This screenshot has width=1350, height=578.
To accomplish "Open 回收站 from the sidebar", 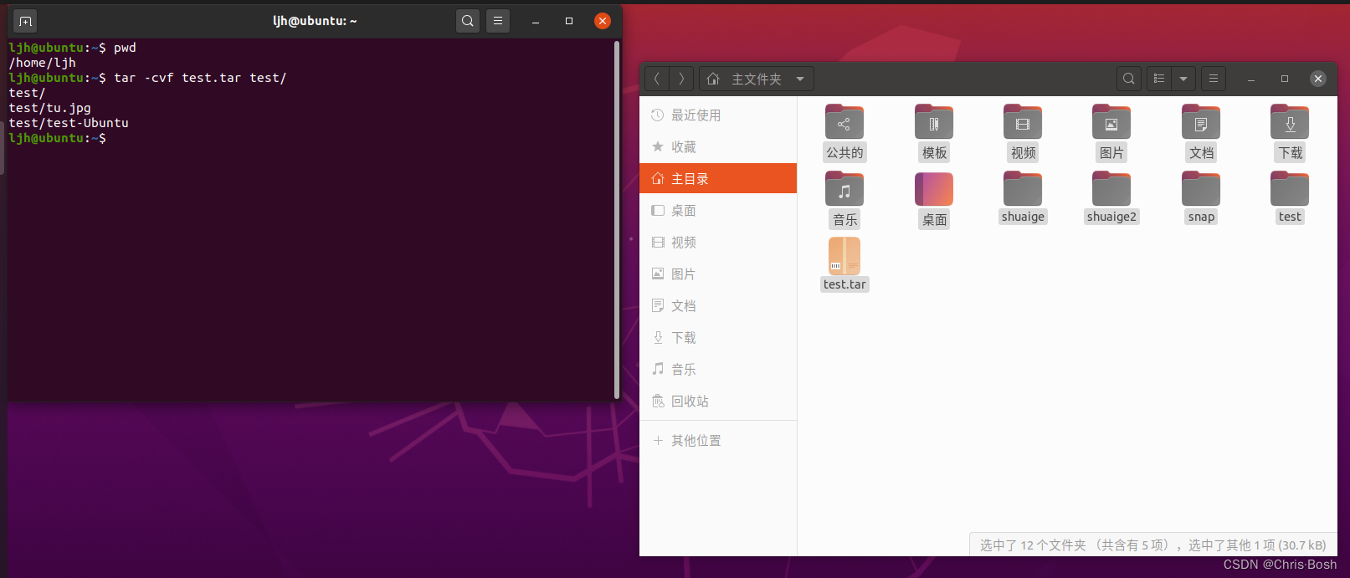I will (x=718, y=402).
